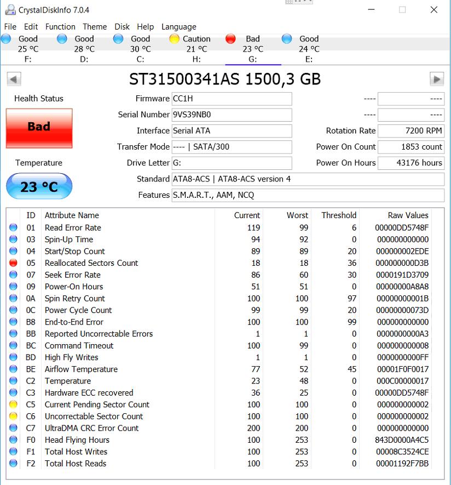The image size is (451, 485).
Task: Click blue status dot for Command Timeout
Action: pos(13,345)
